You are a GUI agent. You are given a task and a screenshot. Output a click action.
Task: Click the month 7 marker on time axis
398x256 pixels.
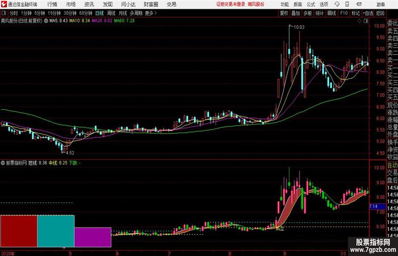coord(170,253)
